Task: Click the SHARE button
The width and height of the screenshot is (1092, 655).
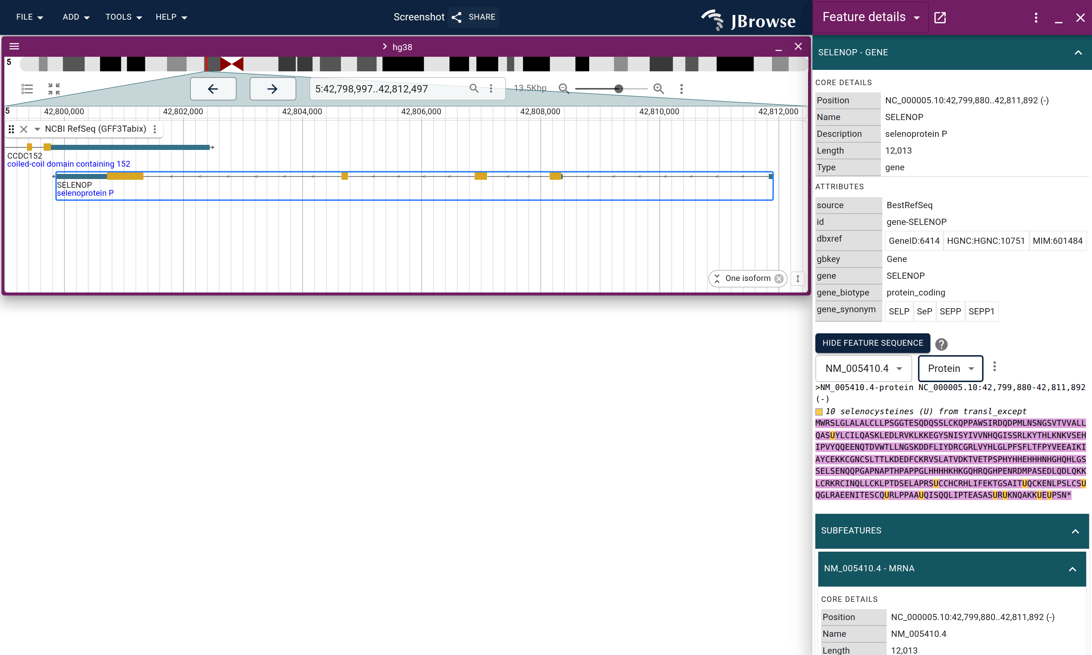Action: tap(474, 17)
